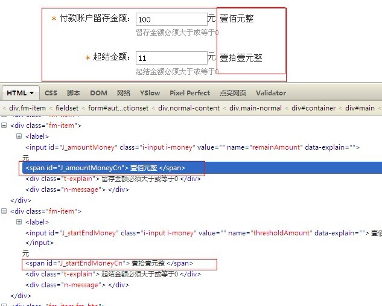The height and width of the screenshot is (306, 382).
Task: Open the Pixel Perfect tab
Action: 189,93
